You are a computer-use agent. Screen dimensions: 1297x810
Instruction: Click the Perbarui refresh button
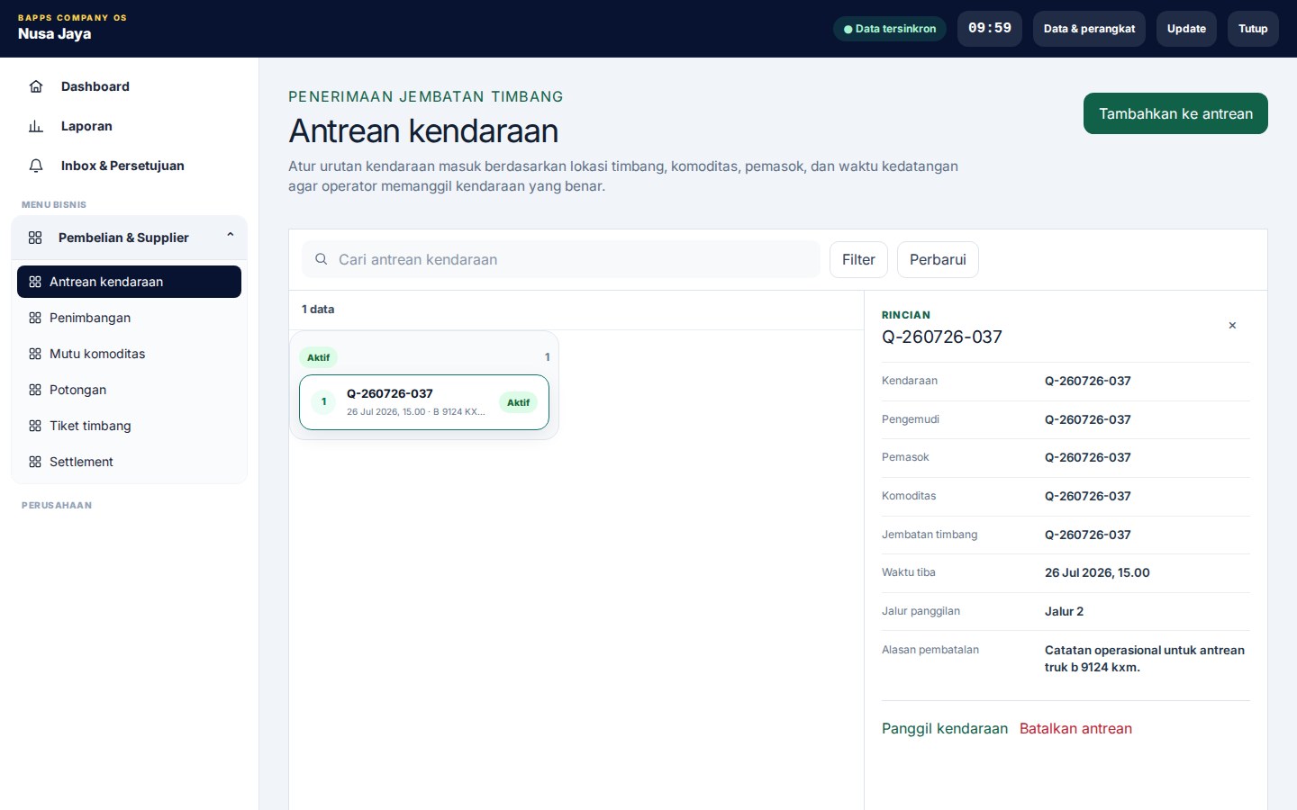[x=938, y=259]
